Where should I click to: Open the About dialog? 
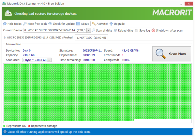click(x=85, y=23)
